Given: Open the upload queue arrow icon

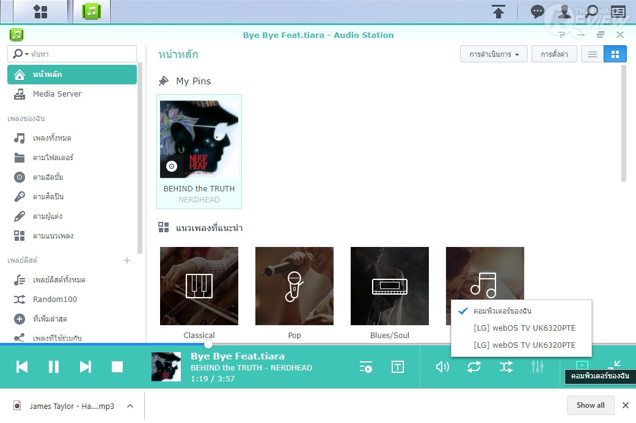Looking at the screenshot, I should coord(499,12).
